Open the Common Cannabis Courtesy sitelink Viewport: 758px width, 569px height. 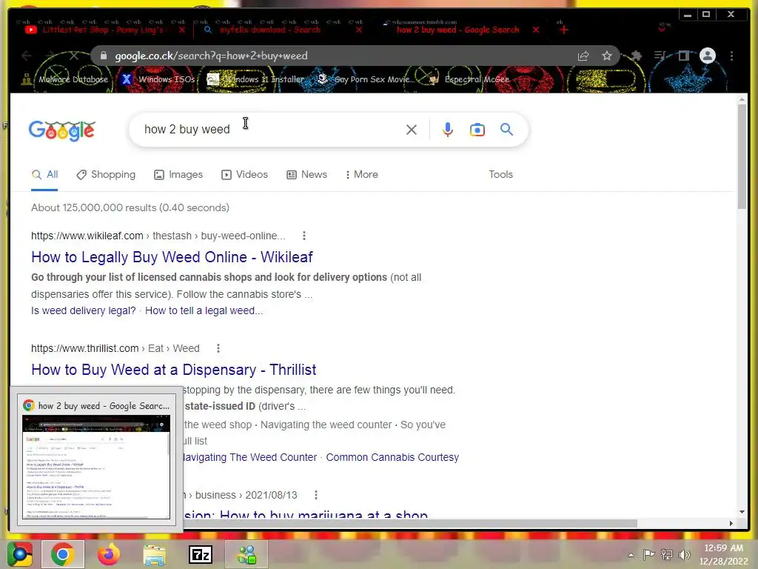tap(392, 457)
